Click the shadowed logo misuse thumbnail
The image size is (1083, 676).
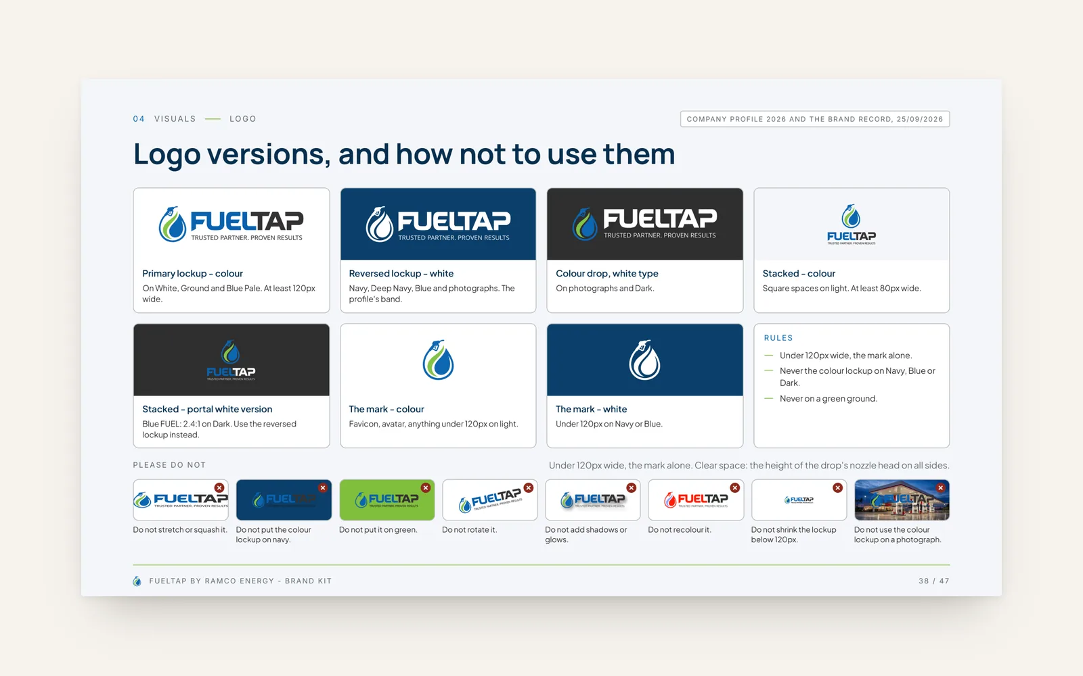(593, 500)
